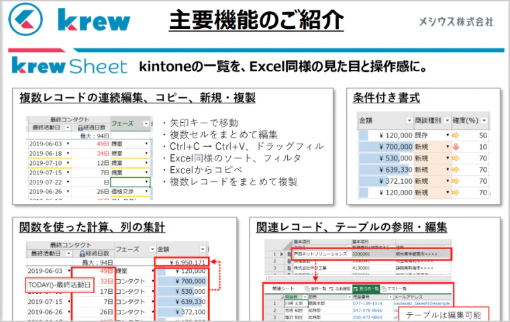The width and height of the screenshot is (510, 322).
Task: Click record icon for 株式会社中川工業 row
Action: (x=289, y=268)
